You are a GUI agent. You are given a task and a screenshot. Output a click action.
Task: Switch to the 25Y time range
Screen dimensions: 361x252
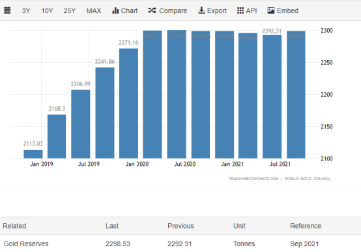(x=70, y=11)
